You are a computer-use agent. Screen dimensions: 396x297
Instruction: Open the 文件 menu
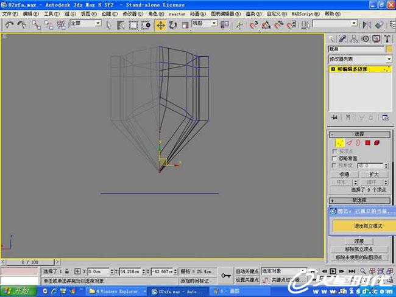pyautogui.click(x=10, y=14)
